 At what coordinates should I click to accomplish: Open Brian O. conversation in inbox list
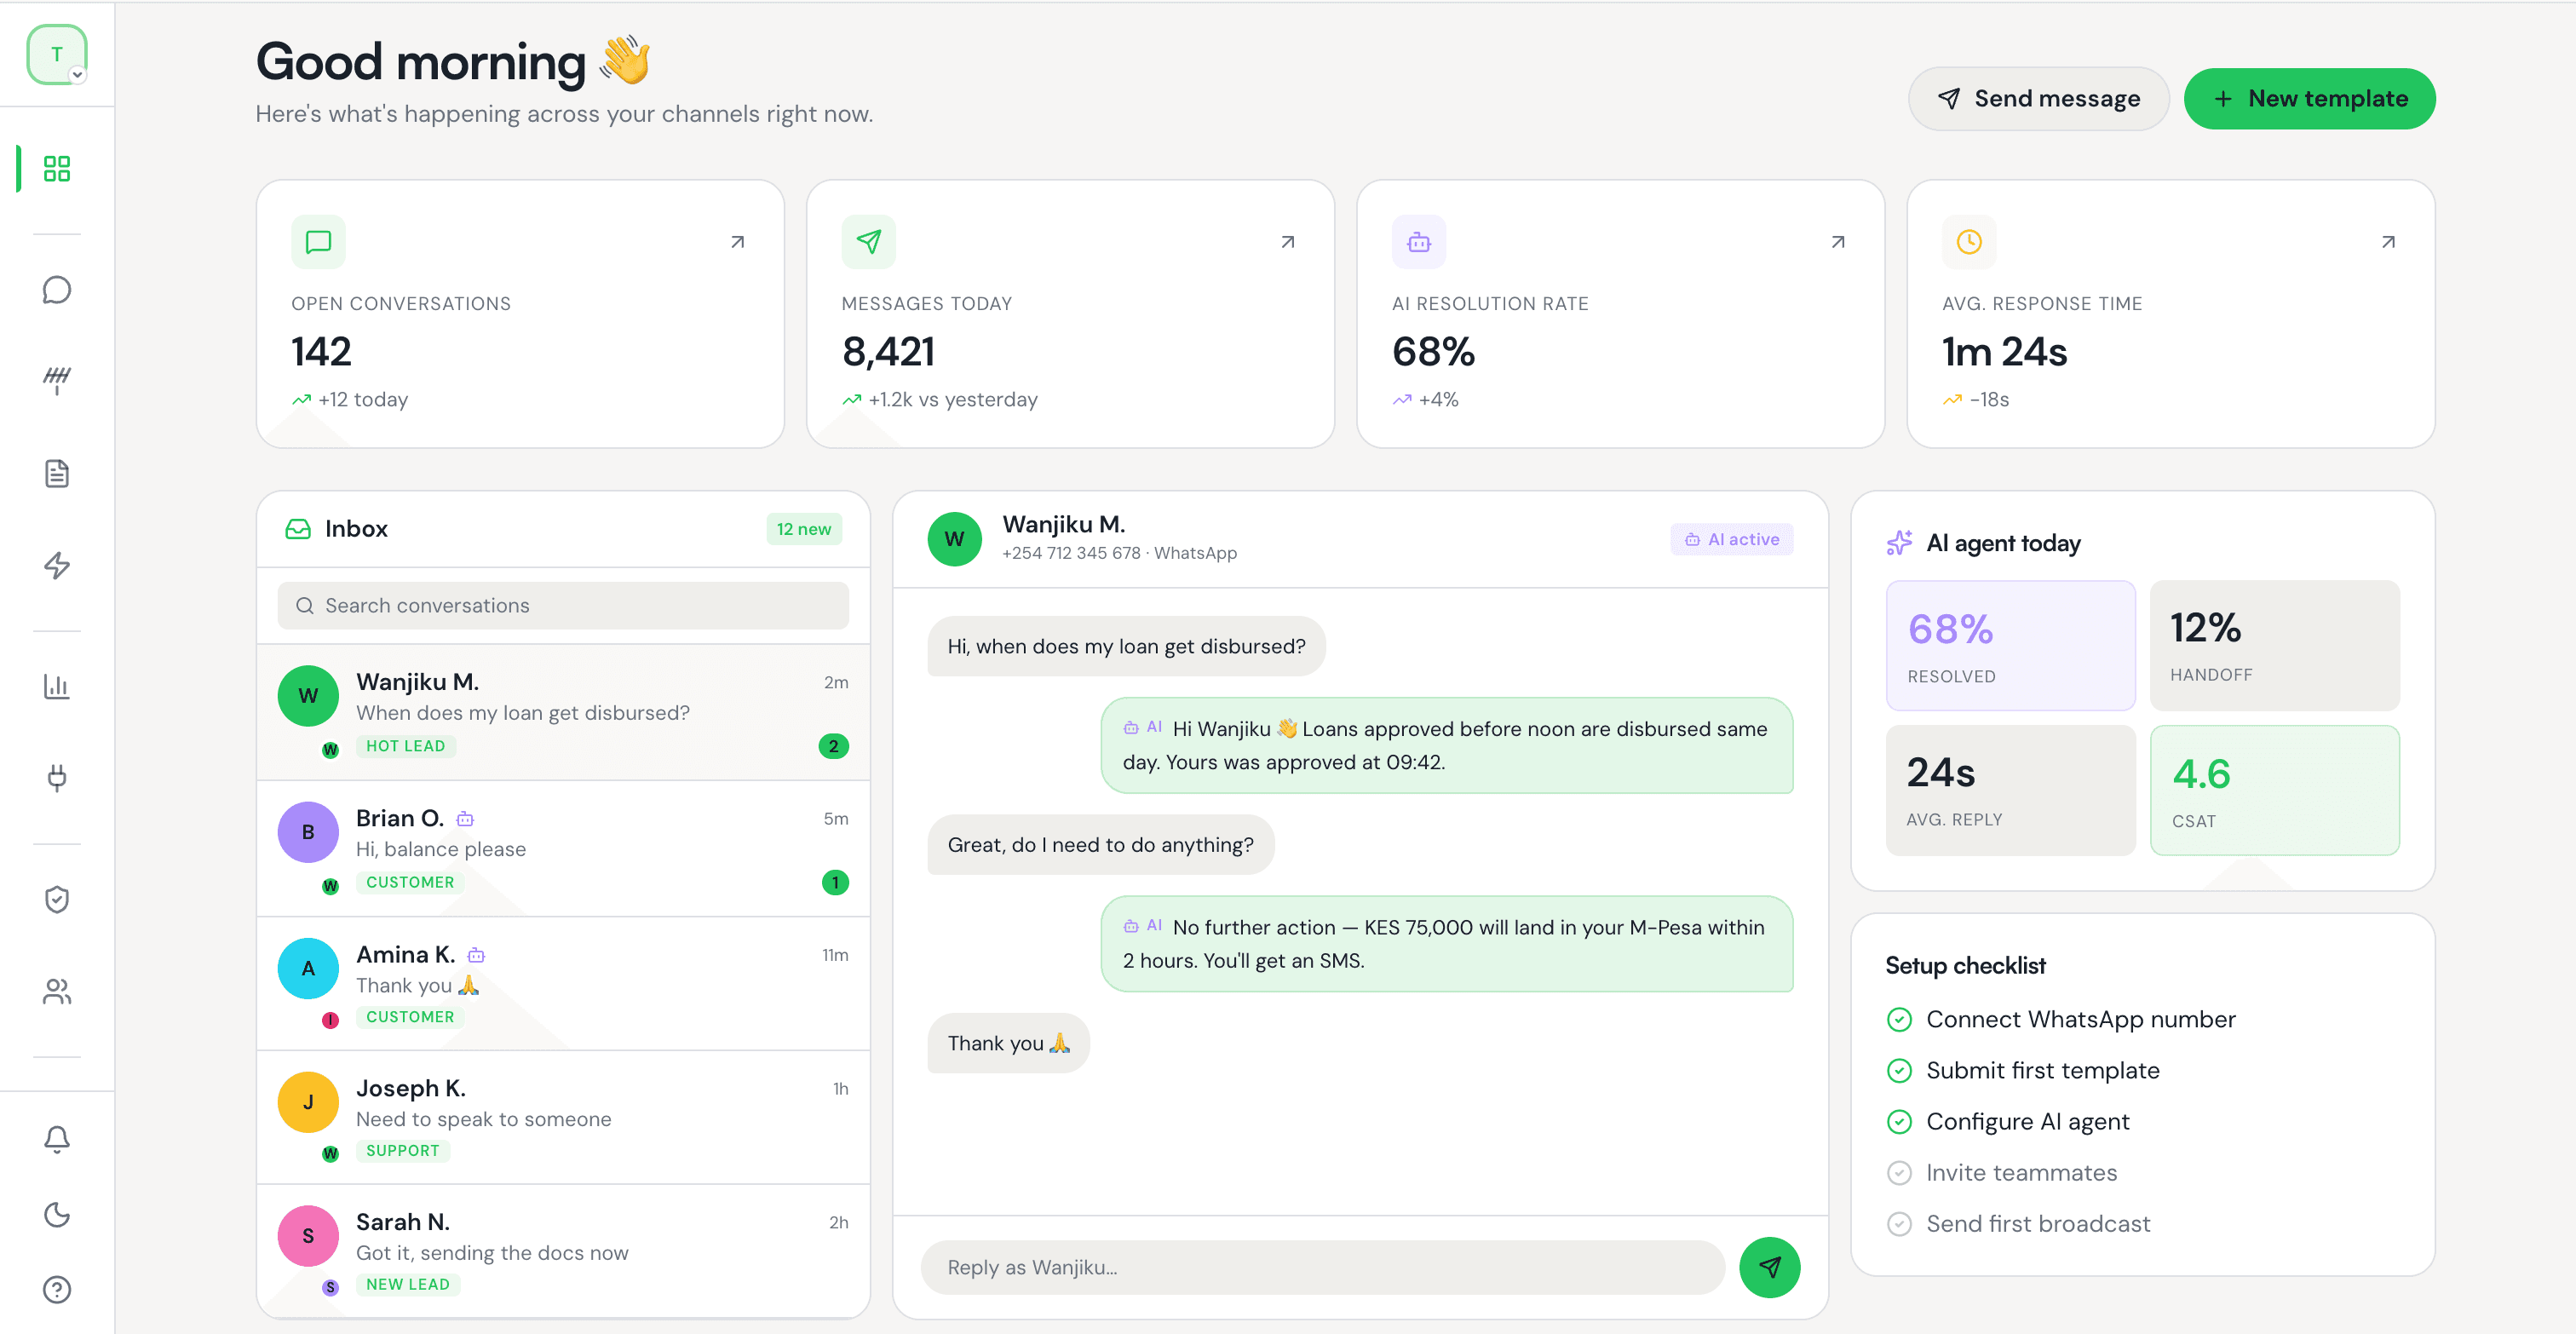(x=563, y=848)
